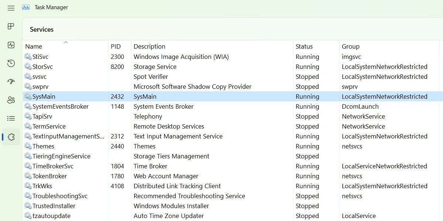Image resolution: width=443 pixels, height=221 pixels.
Task: Open the navigation menu with the hamburger icon
Action: coord(11,8)
